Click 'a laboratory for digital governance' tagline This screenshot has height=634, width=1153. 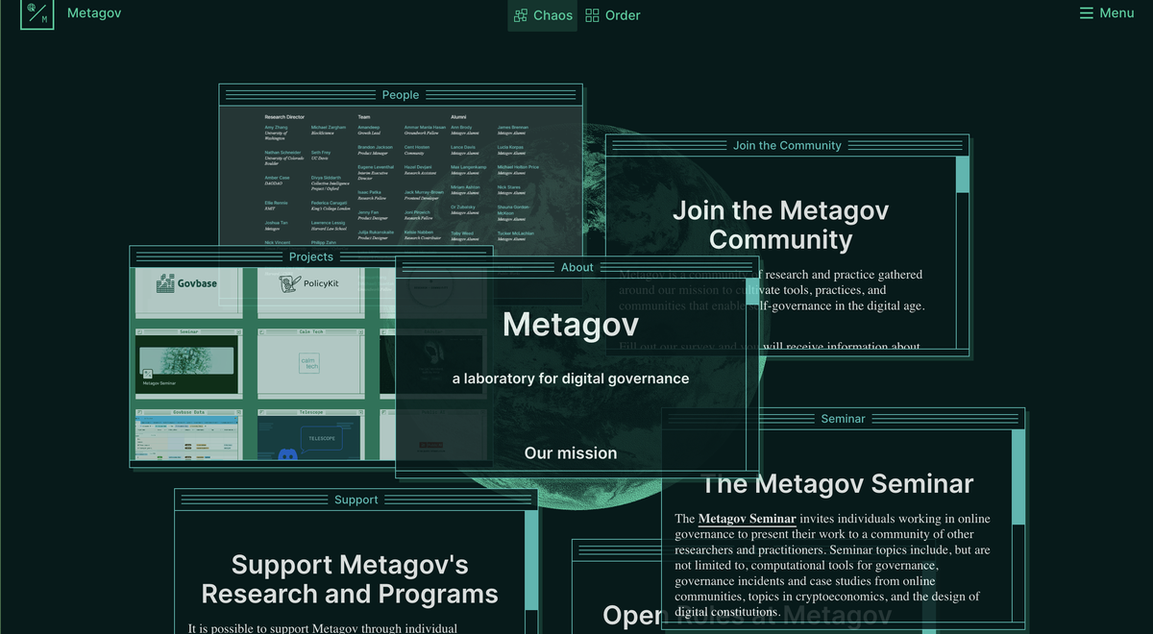point(571,378)
